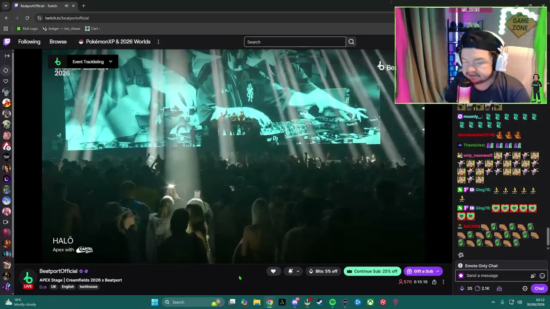Viewport: 550px width, 309px height.
Task: Open the DJs category link
Action: 43,287
